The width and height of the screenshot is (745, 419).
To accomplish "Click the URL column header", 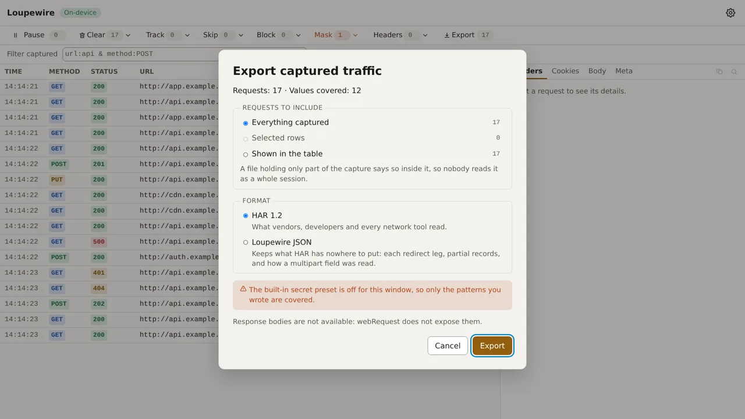I will (147, 72).
